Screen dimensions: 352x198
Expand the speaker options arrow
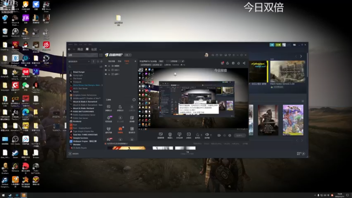[211, 135]
